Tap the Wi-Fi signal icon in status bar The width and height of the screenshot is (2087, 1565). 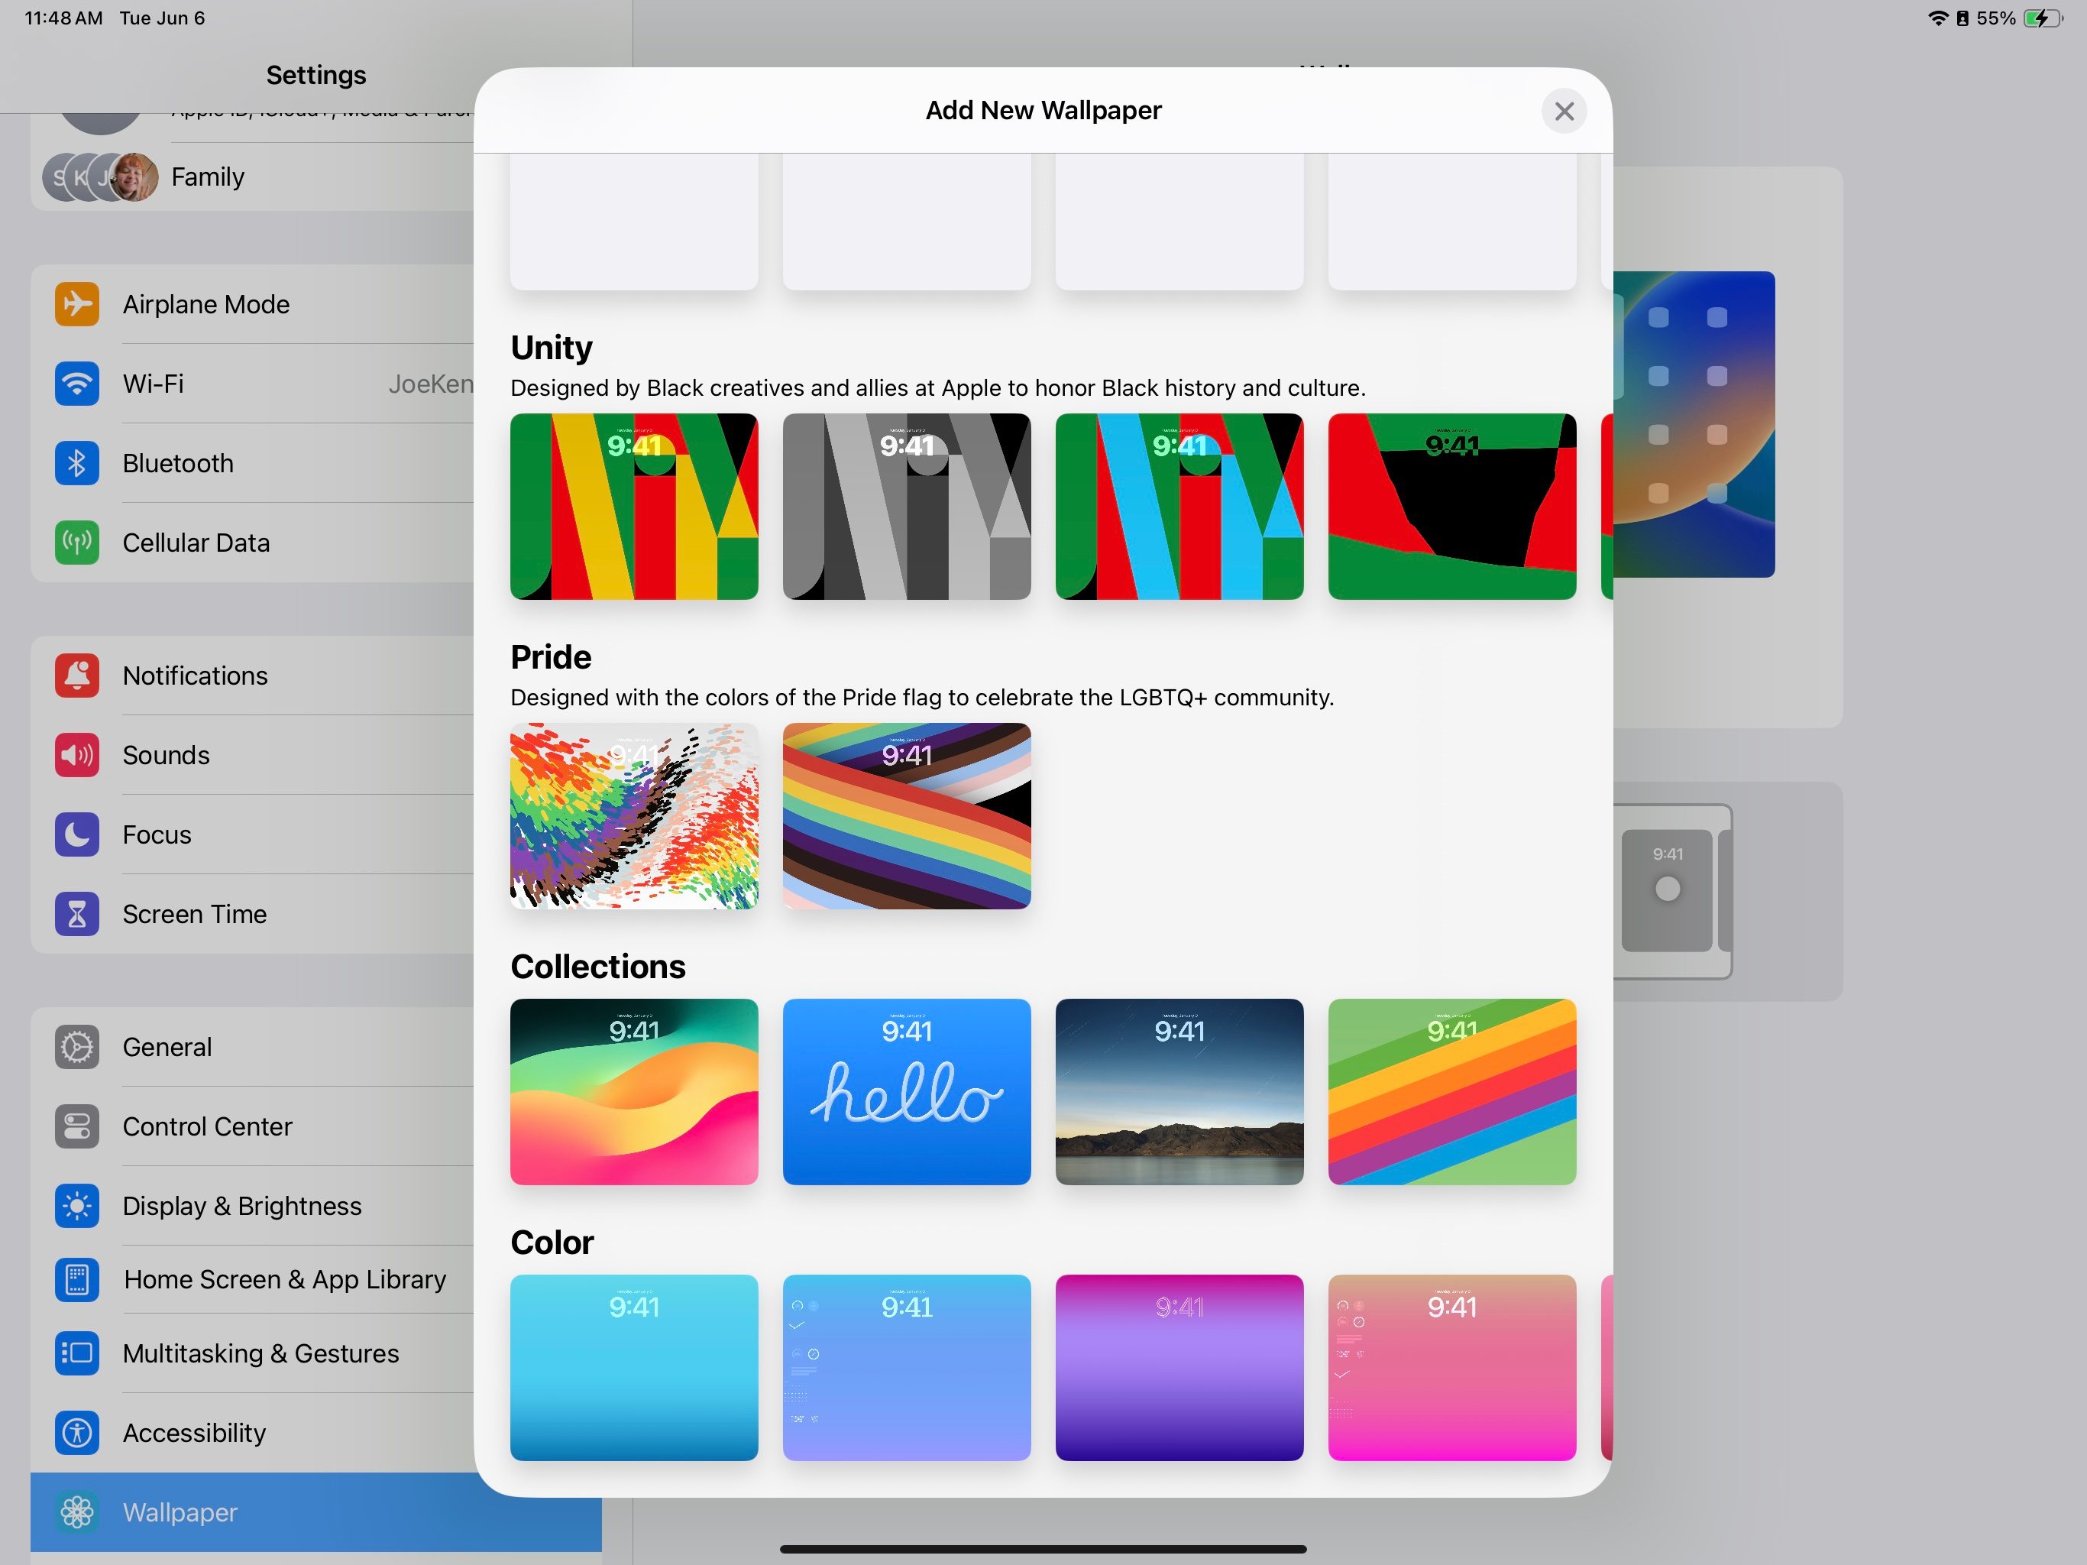click(x=1937, y=18)
